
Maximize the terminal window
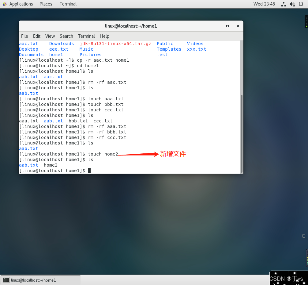[227, 26]
